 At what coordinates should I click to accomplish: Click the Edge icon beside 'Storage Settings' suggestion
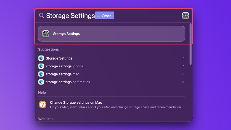[x=41, y=58]
